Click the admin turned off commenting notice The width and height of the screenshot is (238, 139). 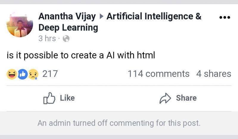(x=119, y=123)
